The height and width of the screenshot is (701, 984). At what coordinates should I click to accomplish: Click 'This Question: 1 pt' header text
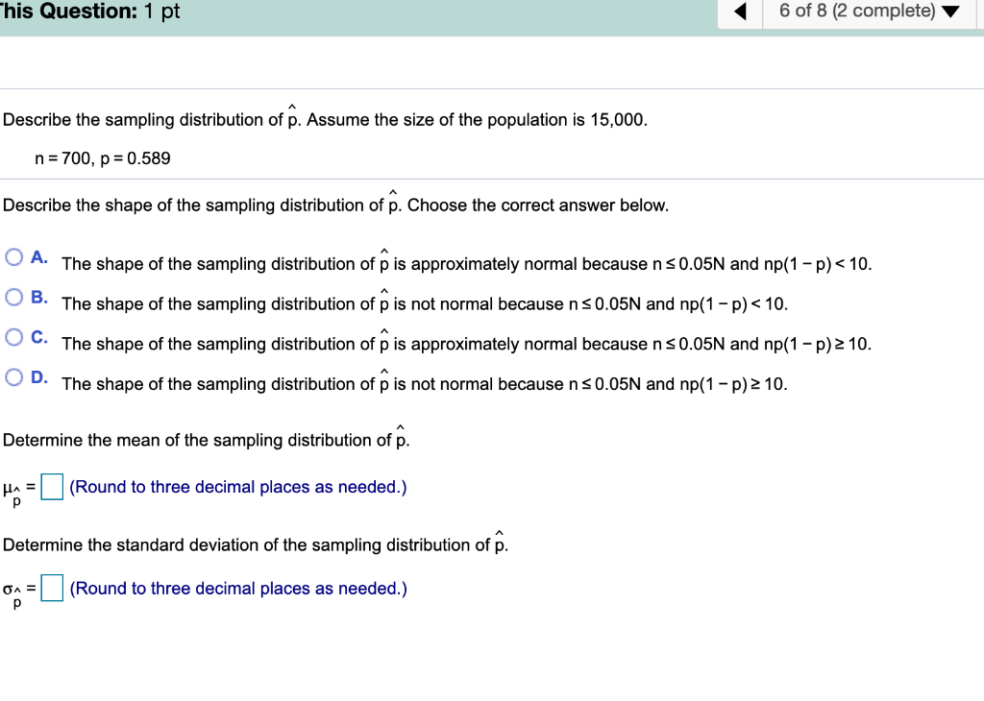click(89, 12)
